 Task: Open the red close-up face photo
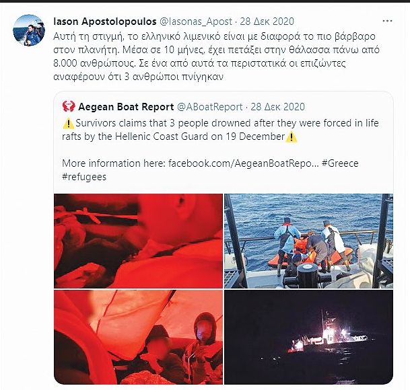(x=138, y=241)
